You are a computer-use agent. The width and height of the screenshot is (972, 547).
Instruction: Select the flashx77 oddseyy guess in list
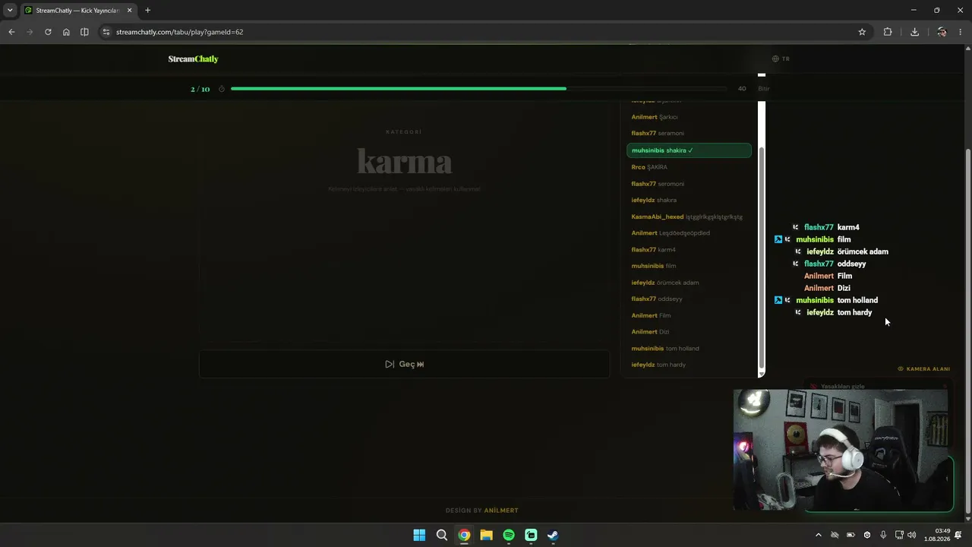pos(689,299)
